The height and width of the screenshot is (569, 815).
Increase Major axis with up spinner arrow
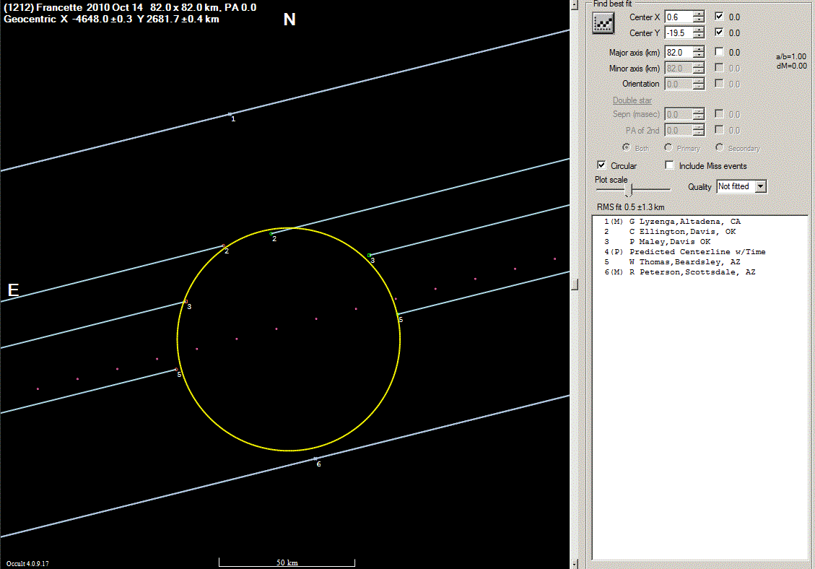[698, 49]
